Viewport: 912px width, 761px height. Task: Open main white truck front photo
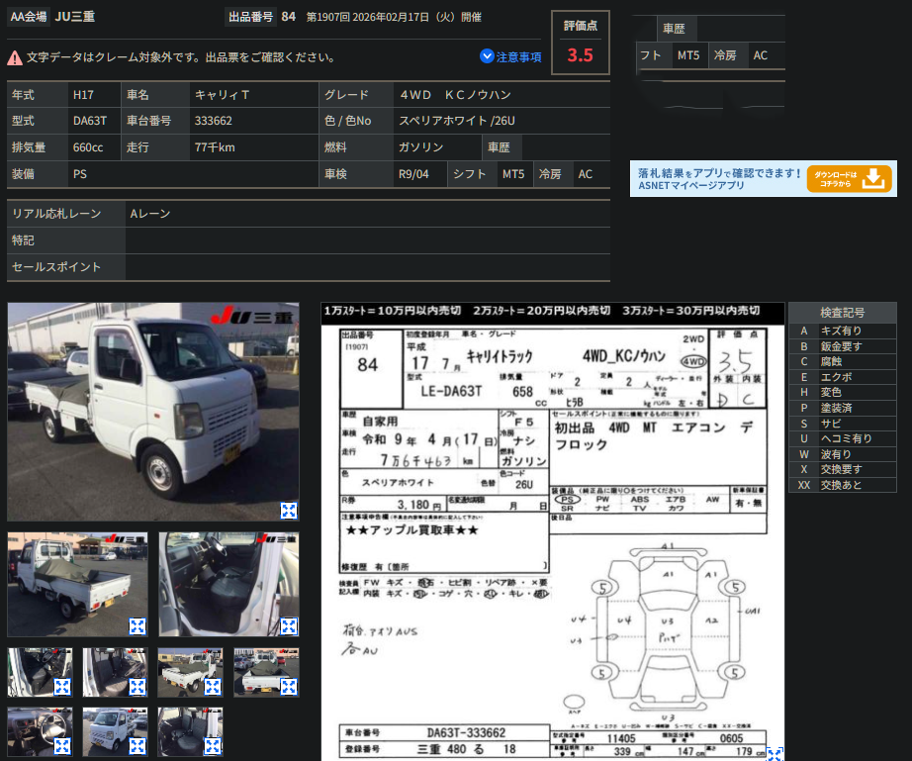click(x=153, y=412)
